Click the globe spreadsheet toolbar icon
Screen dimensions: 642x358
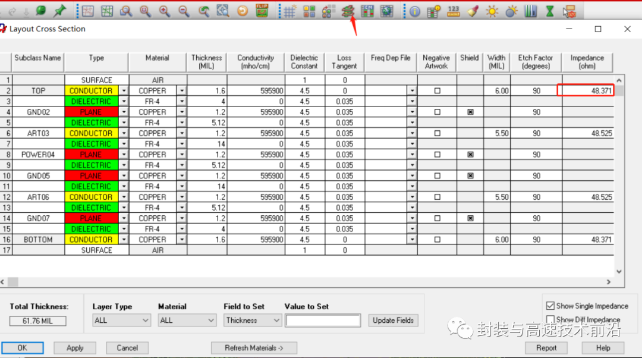386,11
